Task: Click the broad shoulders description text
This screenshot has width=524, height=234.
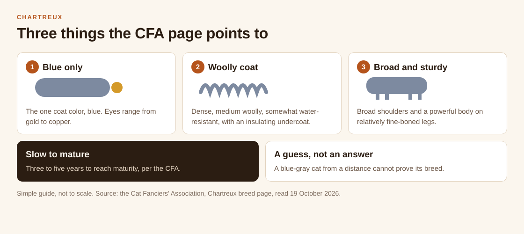Action: pyautogui.click(x=420, y=117)
